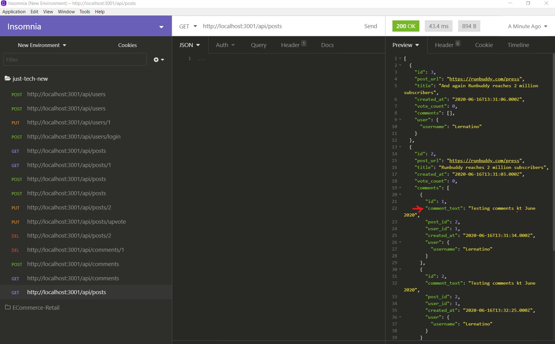Open the Window menu
Viewport: 555px width, 344px height.
point(66,12)
